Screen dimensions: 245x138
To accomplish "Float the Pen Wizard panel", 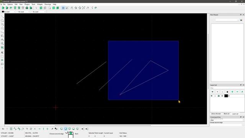I will pyautogui.click(x=241, y=15).
